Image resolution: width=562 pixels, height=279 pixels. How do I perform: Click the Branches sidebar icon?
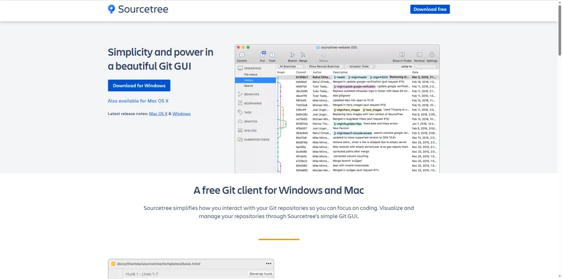click(x=240, y=94)
